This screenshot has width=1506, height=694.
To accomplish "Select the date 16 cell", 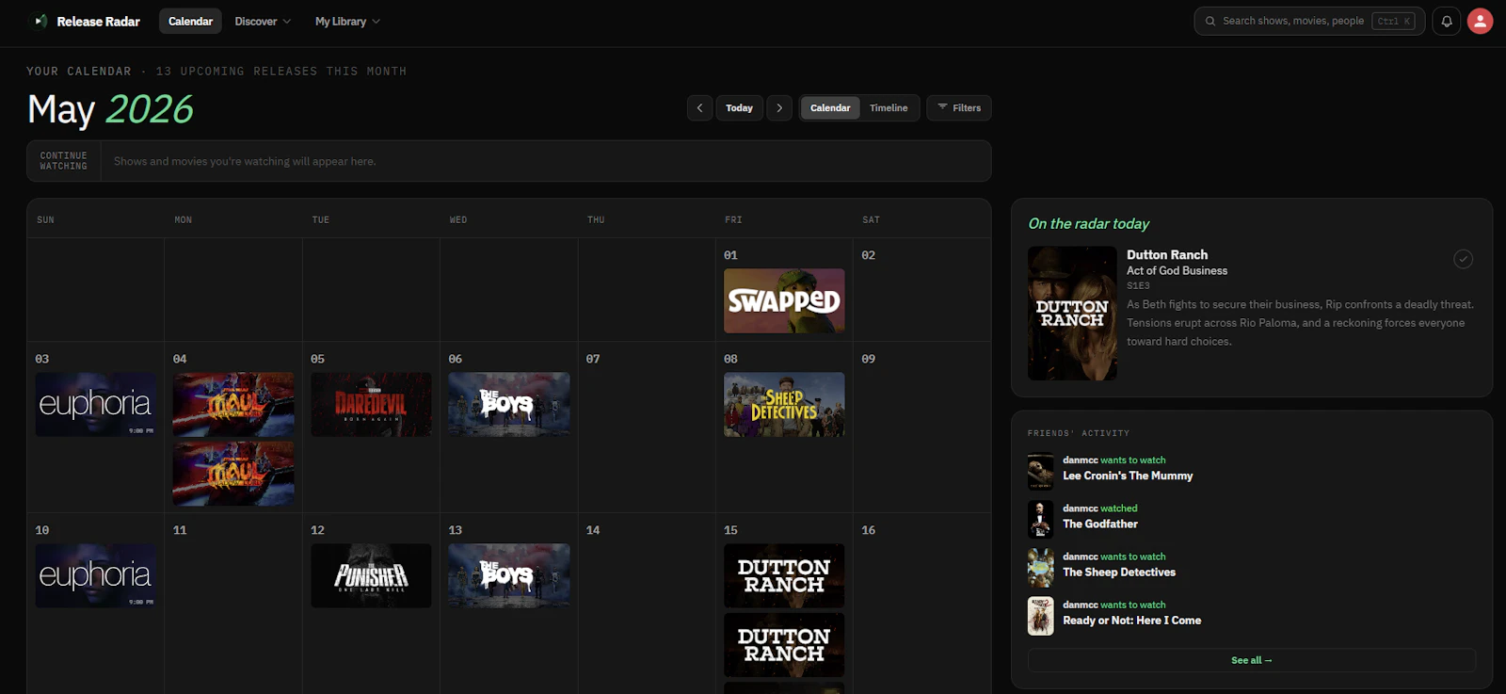I will [x=921, y=604].
